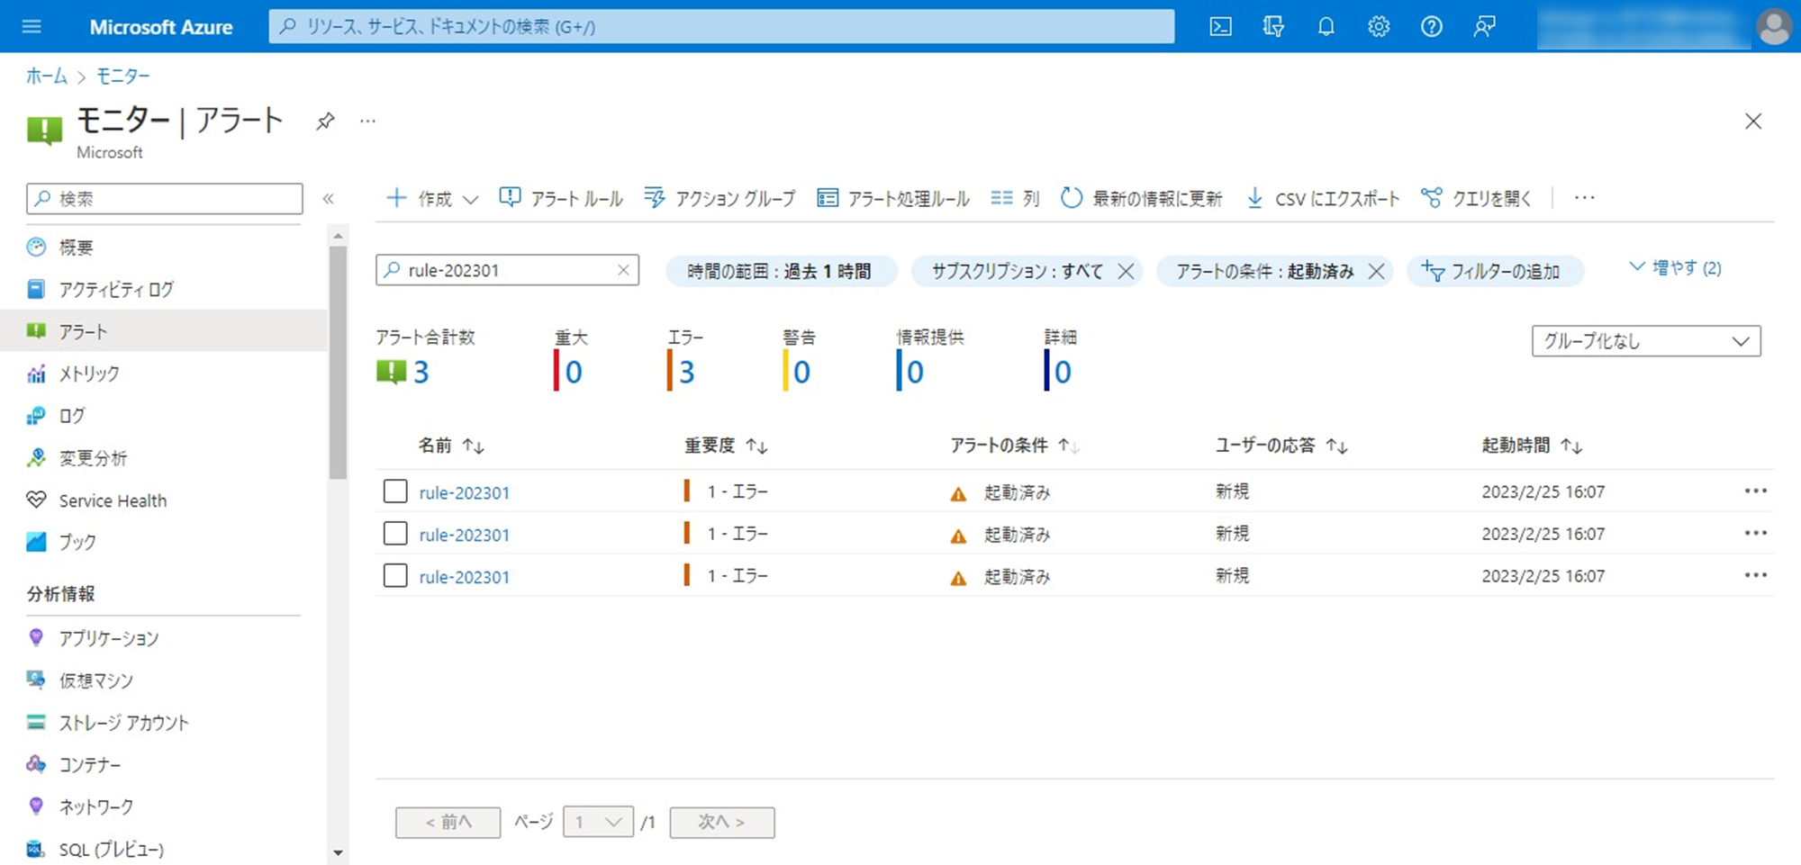
Task: Click the 前へ pagination button
Action: tap(448, 822)
